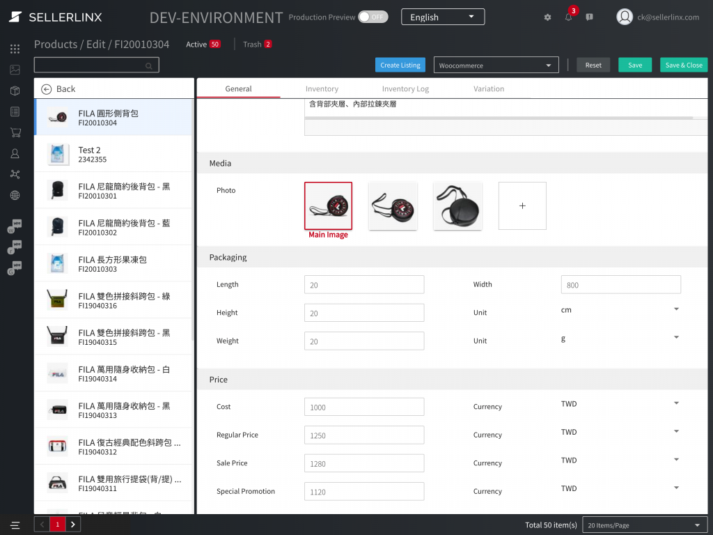
Task: Add a new photo with plus tile
Action: pyautogui.click(x=522, y=206)
